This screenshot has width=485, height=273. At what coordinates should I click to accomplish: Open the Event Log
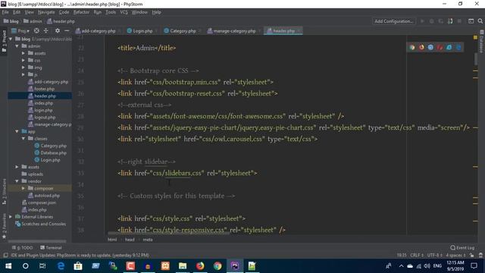pos(462,248)
